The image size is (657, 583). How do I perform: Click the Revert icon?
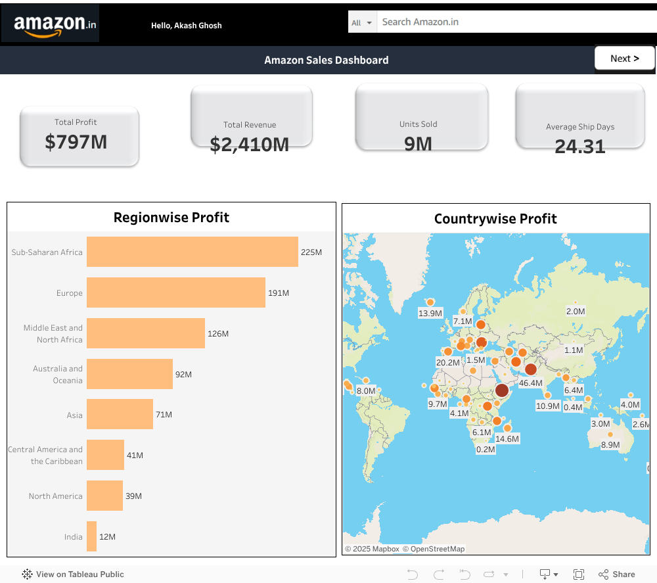(x=464, y=574)
